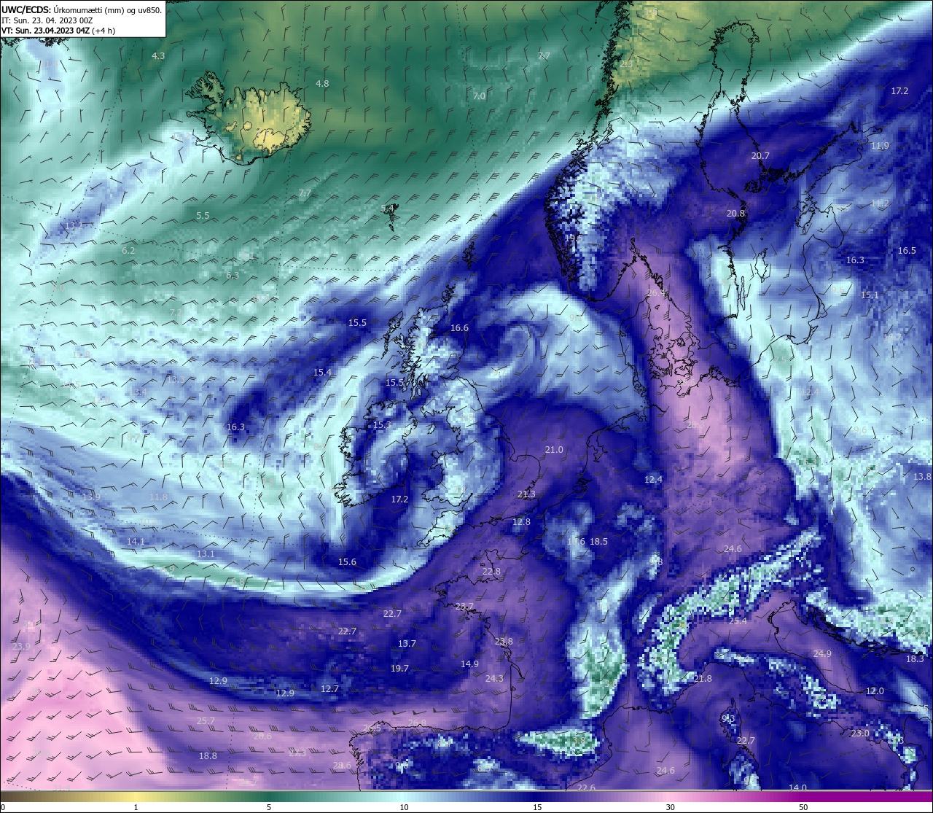This screenshot has width=933, height=813.
Task: Click the 18.5 value over Belgium
Action: point(598,542)
